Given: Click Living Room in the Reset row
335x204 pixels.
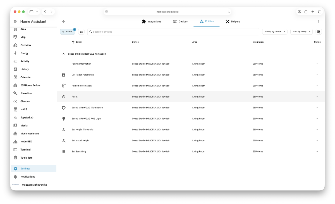Looking at the screenshot, I should click(198, 97).
